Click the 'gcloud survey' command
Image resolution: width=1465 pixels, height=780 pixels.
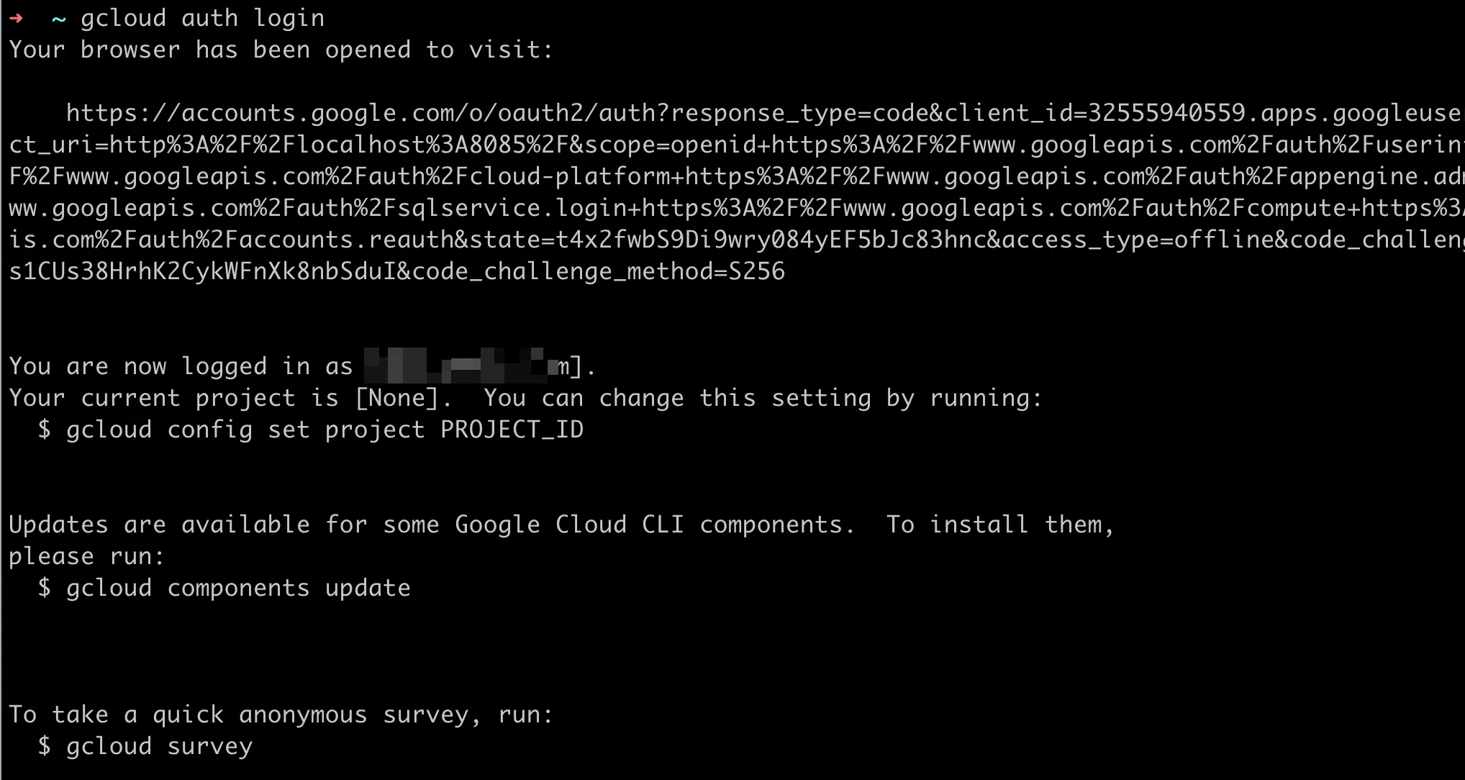(x=159, y=746)
